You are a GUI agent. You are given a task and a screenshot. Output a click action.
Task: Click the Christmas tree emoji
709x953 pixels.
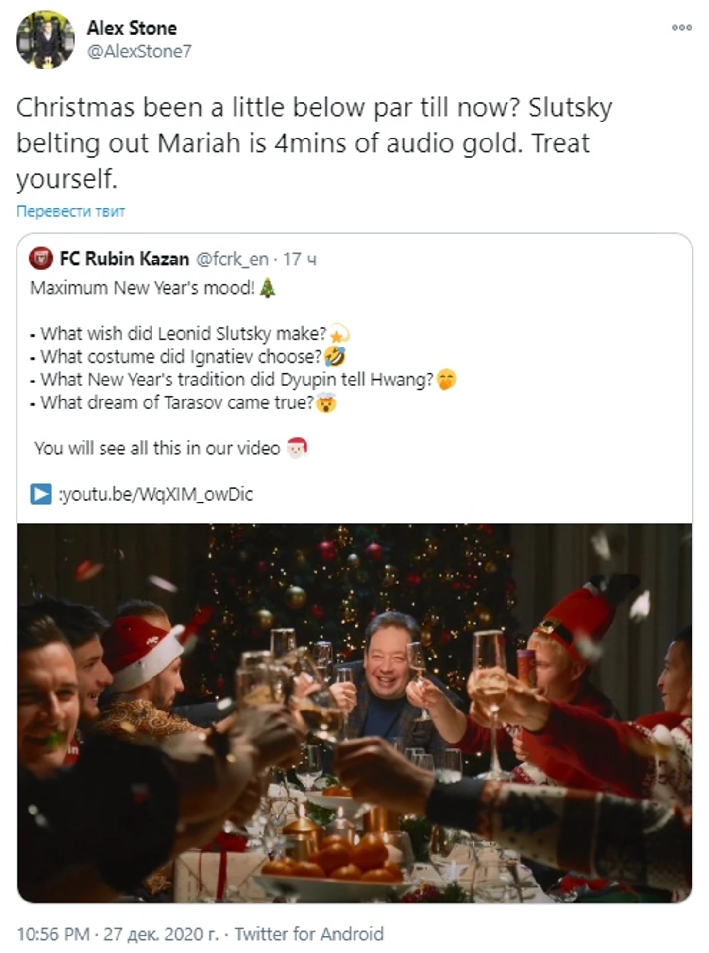coord(268,288)
